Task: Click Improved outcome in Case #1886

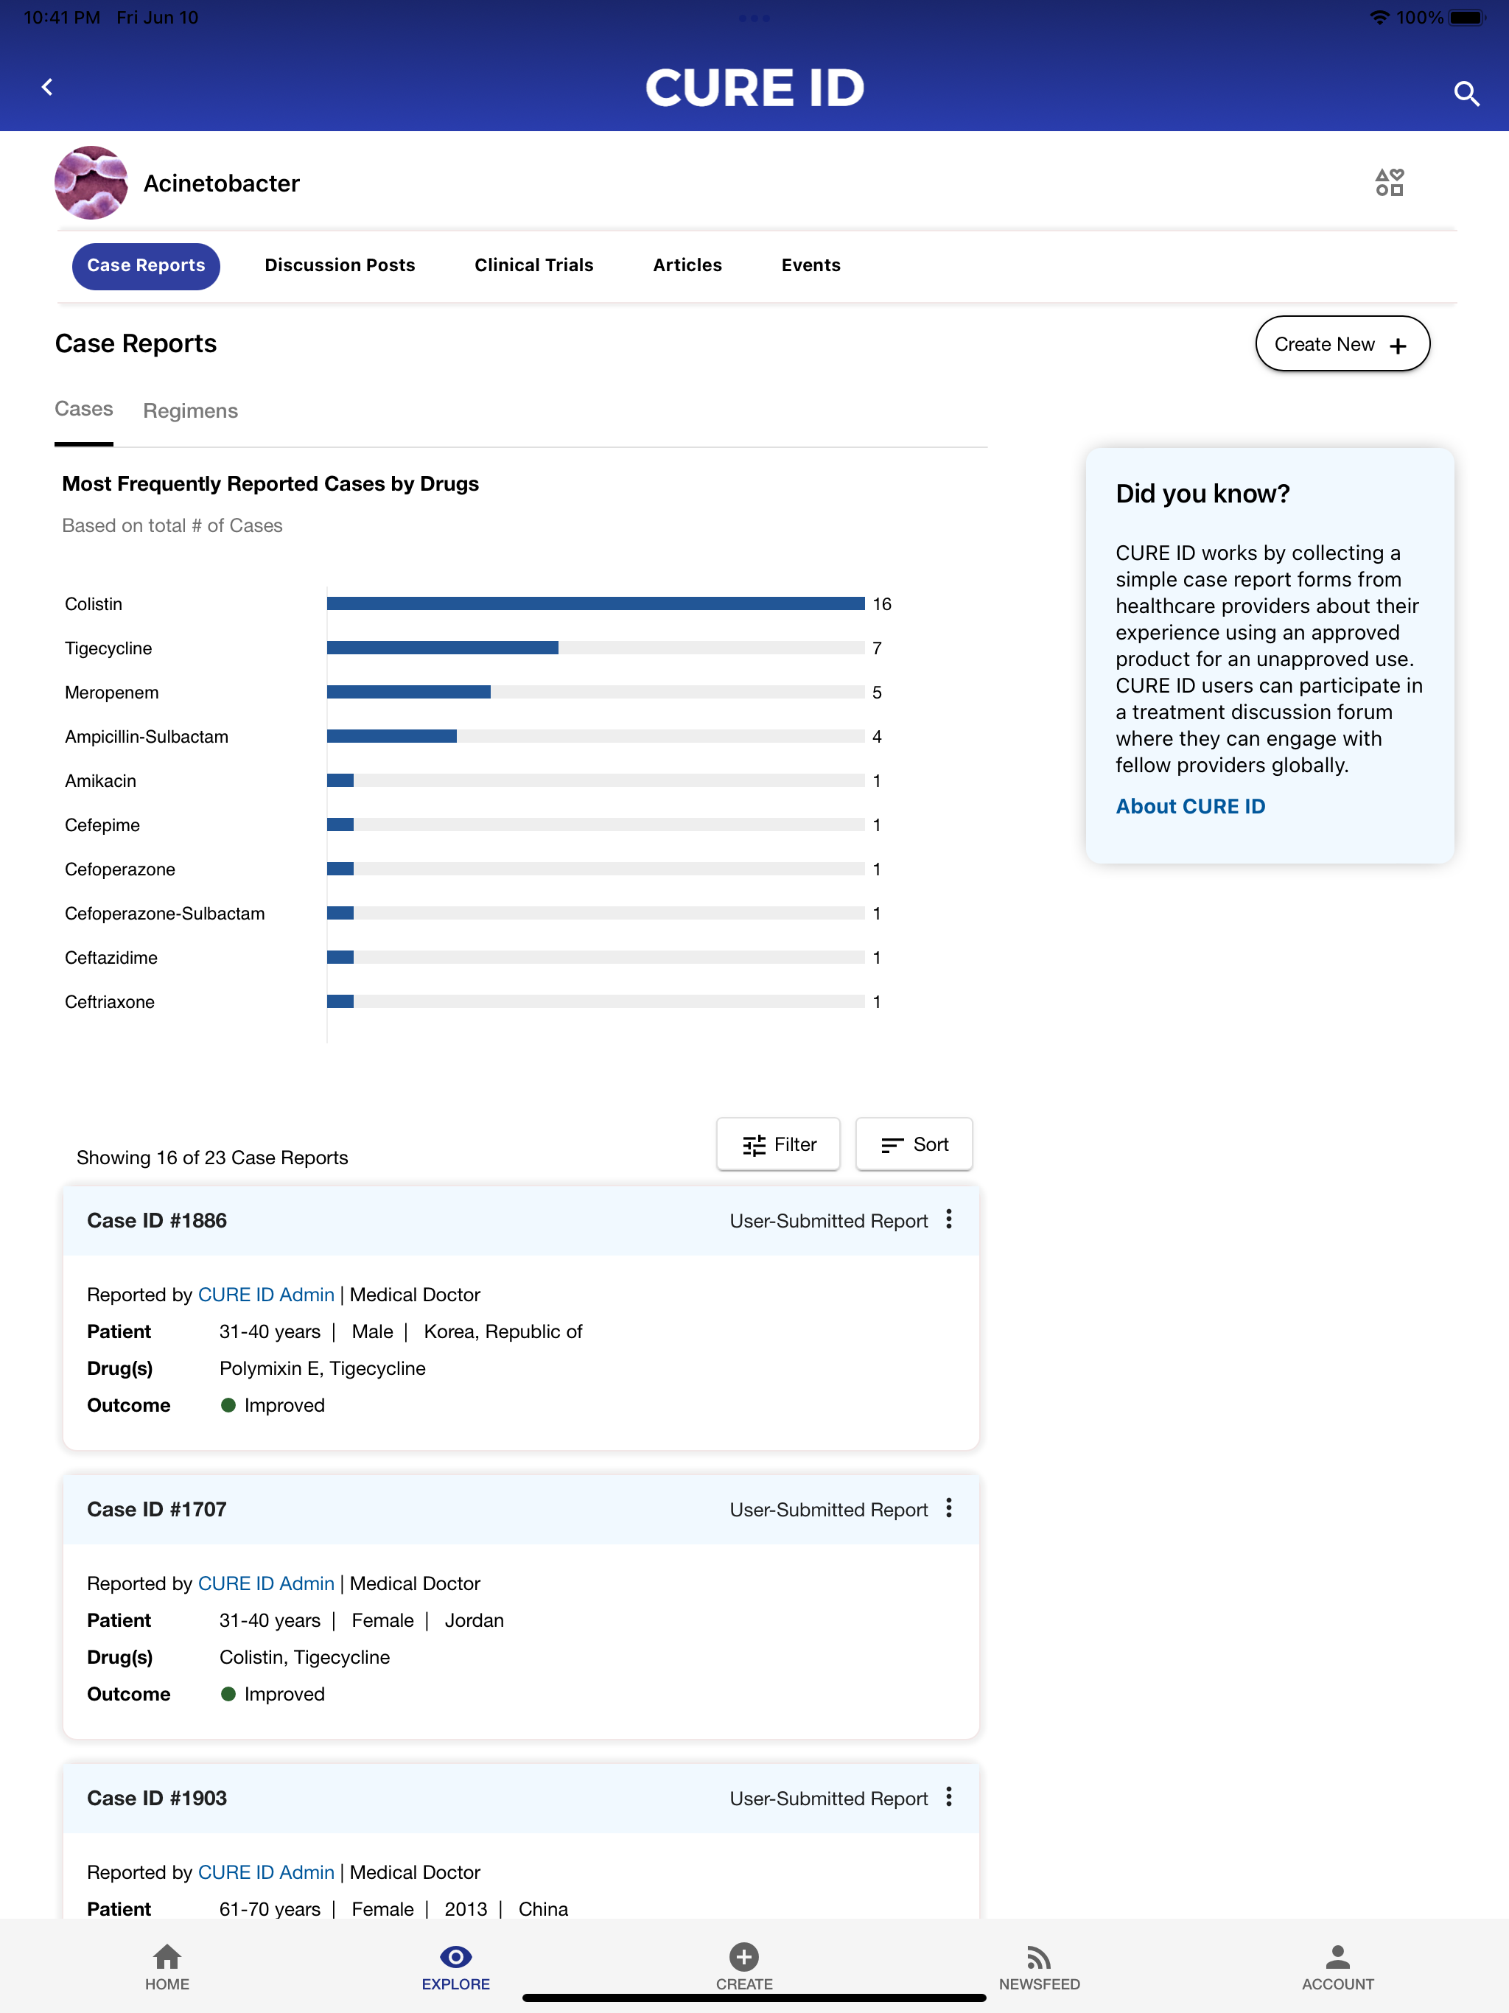Action: 273,1405
